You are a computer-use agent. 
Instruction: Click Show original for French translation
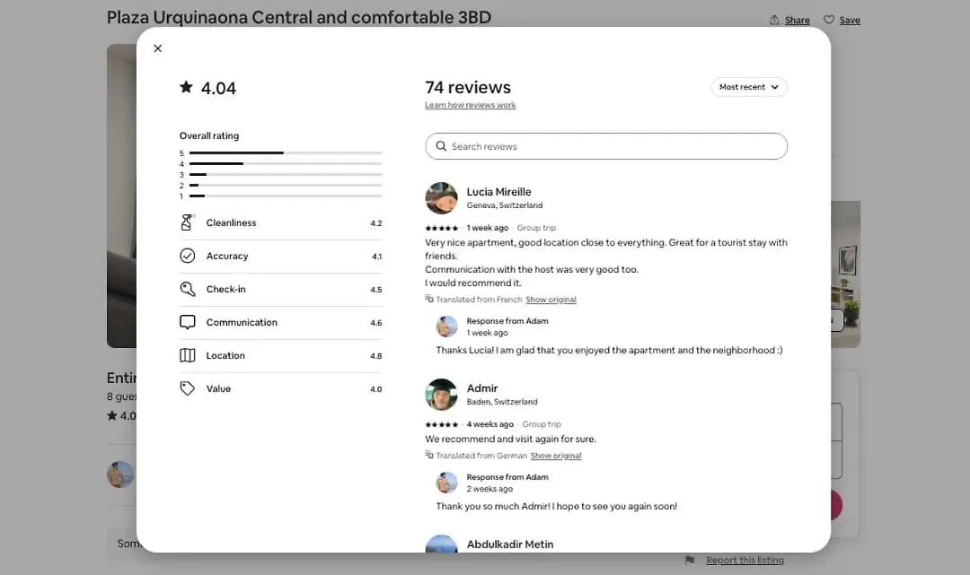tap(551, 300)
